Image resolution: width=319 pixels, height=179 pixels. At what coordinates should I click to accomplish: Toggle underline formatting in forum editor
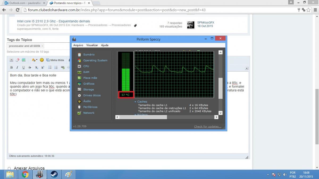23,67
